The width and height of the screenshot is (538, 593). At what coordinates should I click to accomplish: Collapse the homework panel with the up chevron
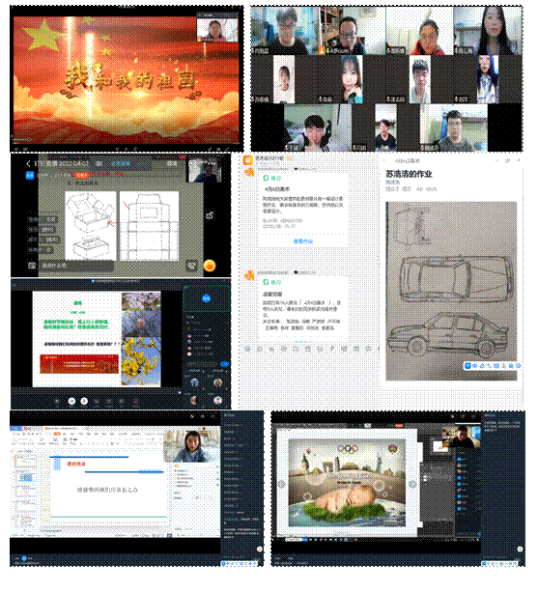point(496,160)
